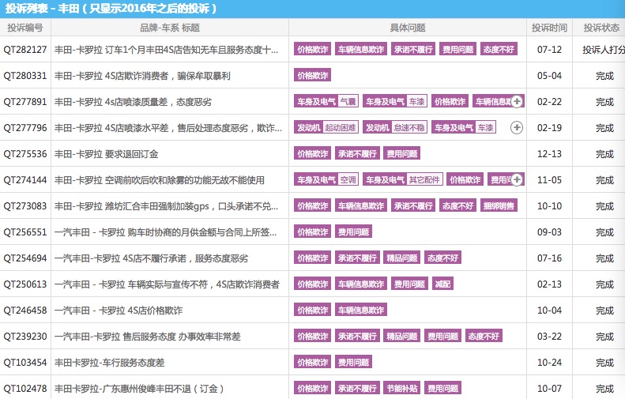Screen dimensions: 625x399
Task: Click the 完成 status in the QT280331 row
Action: [604, 76]
